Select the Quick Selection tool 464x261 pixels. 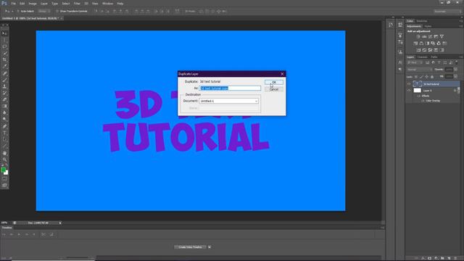pos(4,53)
